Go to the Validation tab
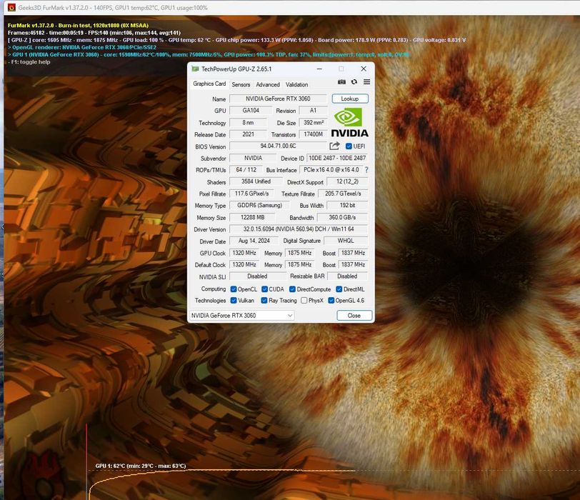 (296, 85)
